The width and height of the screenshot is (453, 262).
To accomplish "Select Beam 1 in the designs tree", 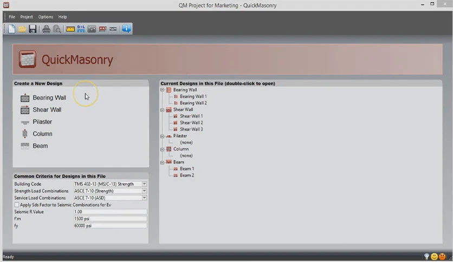I will 187,169.
